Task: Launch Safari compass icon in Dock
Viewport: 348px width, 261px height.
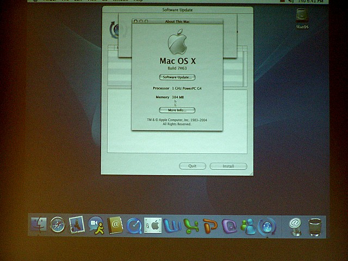Action: coord(58,225)
